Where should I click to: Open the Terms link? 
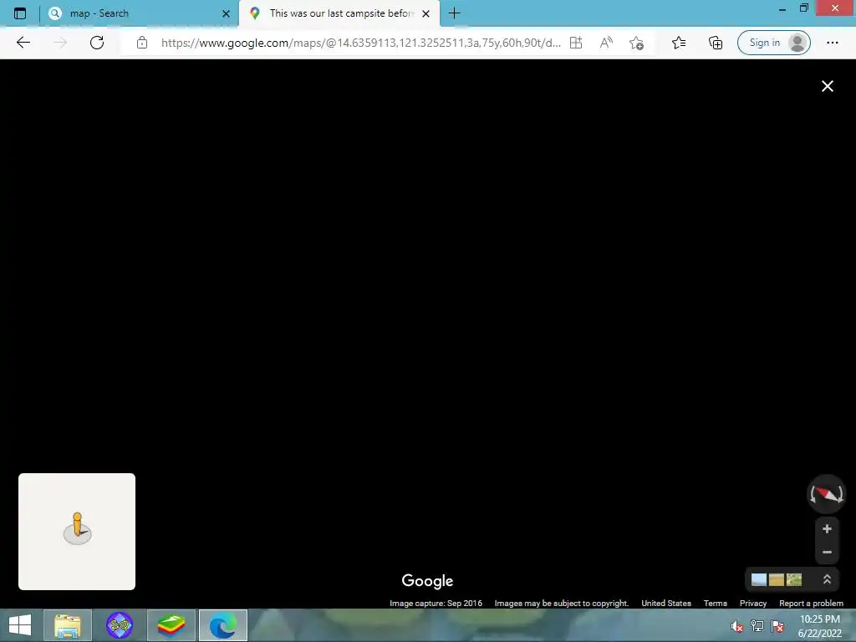(716, 604)
